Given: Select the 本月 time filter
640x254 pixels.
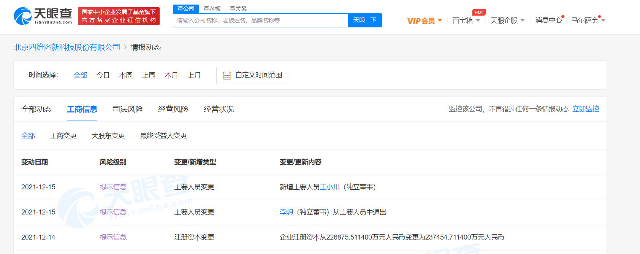Looking at the screenshot, I should 171,75.
